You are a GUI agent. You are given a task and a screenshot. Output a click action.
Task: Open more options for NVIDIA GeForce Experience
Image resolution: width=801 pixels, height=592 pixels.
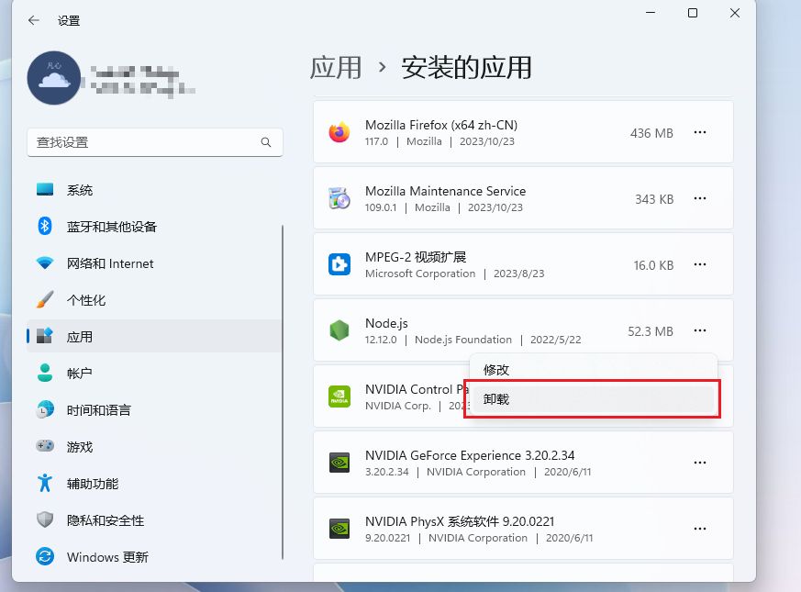[700, 463]
